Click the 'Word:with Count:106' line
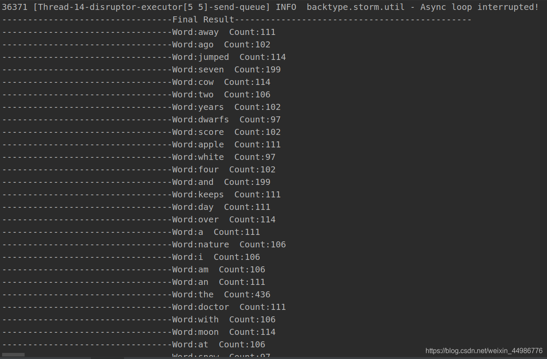This screenshot has height=359, width=547. [138, 319]
